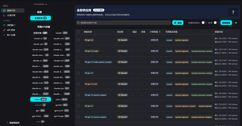The image size is (242, 126).
Task: Click the gpt-5.4 model name tag
Action: tap(89, 73)
